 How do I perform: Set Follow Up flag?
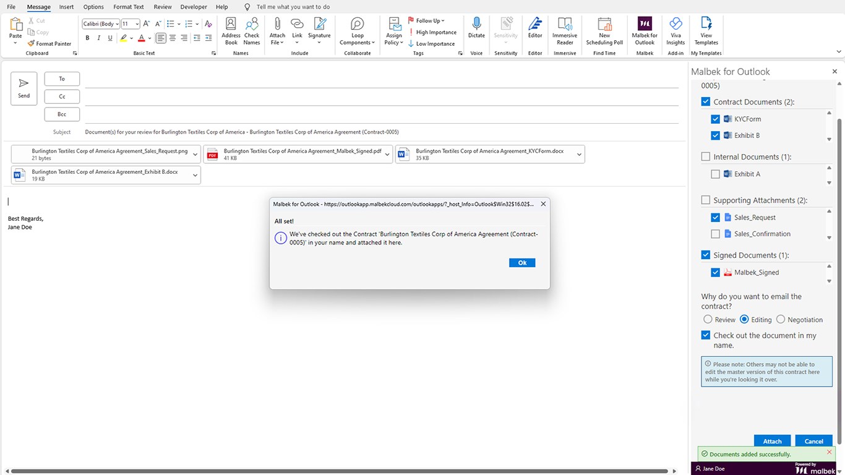click(x=426, y=20)
